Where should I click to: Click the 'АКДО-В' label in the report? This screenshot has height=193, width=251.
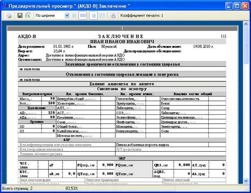click(x=27, y=37)
